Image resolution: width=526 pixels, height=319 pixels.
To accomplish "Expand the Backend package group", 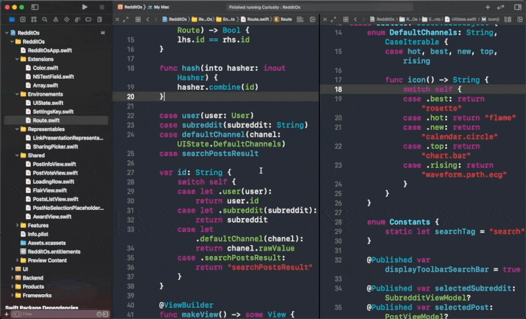I will tap(11, 278).
